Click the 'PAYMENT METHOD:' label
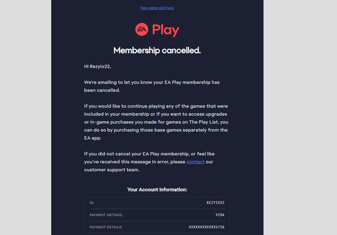This screenshot has width=337, height=235. coord(106,214)
